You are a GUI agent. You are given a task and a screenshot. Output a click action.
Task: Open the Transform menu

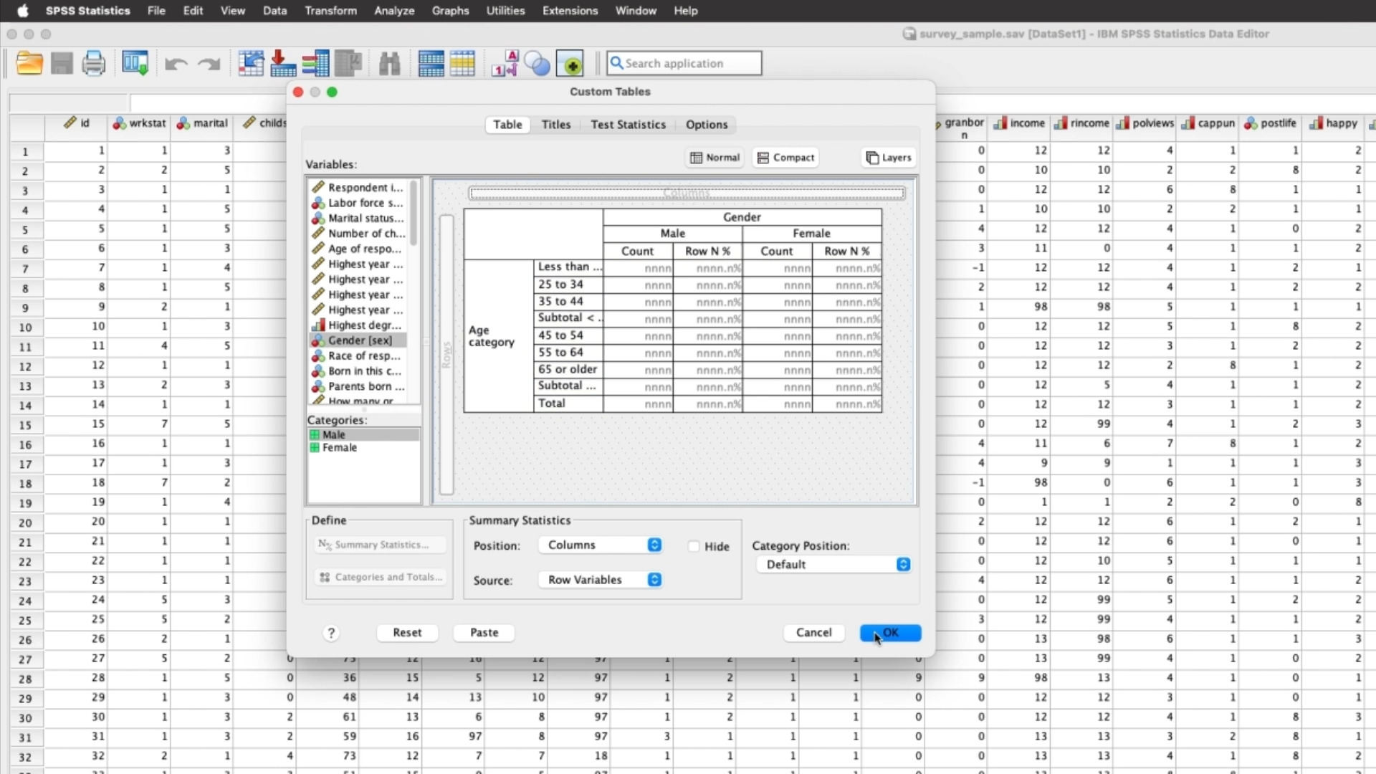pyautogui.click(x=330, y=11)
